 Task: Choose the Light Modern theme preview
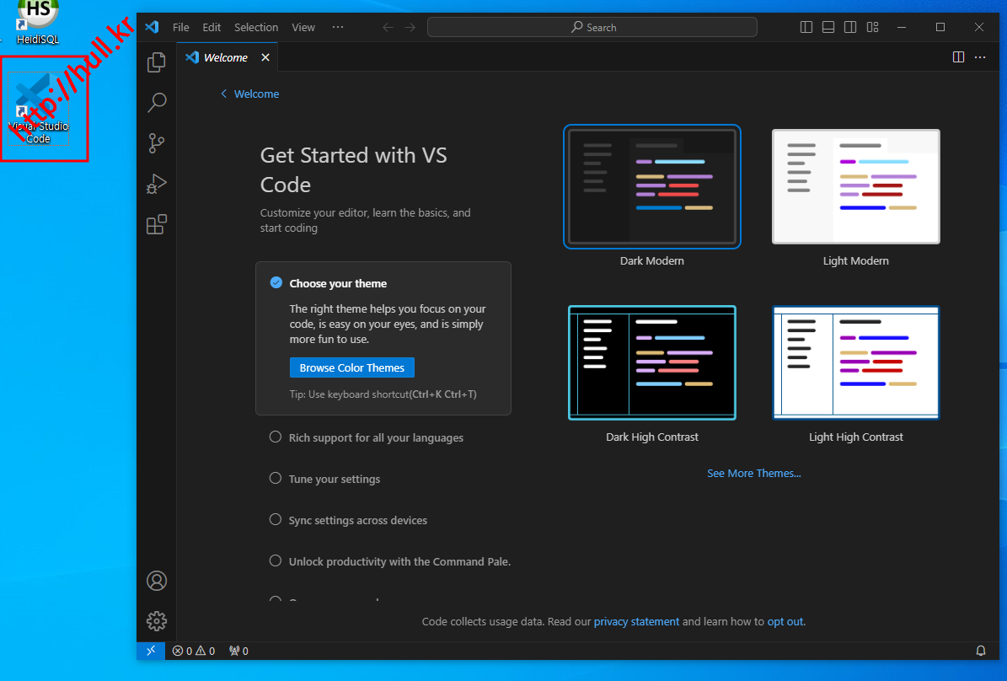[855, 187]
